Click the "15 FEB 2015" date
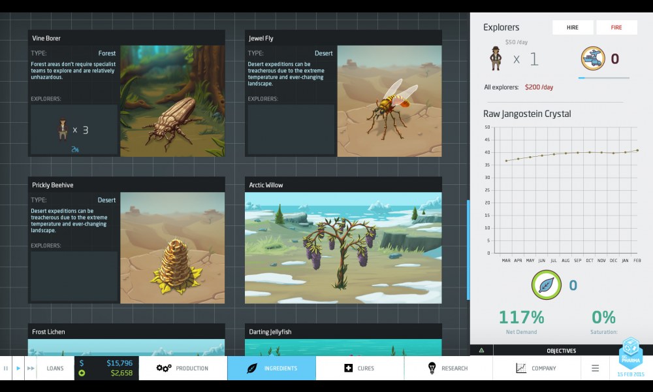 tap(631, 374)
